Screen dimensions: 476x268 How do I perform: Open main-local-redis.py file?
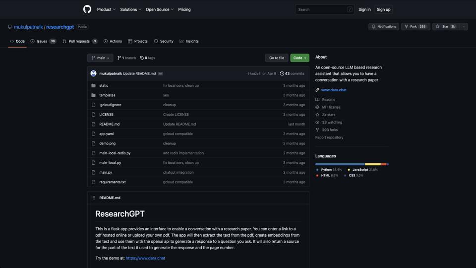coord(115,153)
